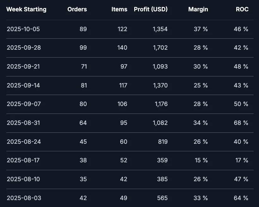Viewport: 259px width, 207px height.
Task: Select the 2025-08-24 week date cell
Action: click(23, 142)
